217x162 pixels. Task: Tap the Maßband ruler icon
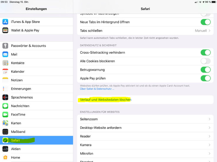[x=5, y=132]
